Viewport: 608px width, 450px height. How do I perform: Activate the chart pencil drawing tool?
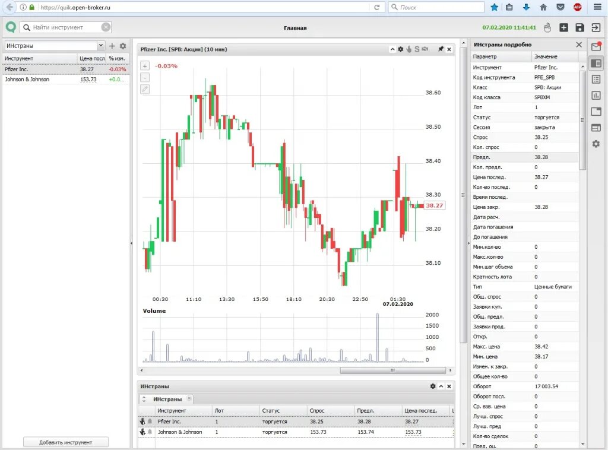coord(145,89)
